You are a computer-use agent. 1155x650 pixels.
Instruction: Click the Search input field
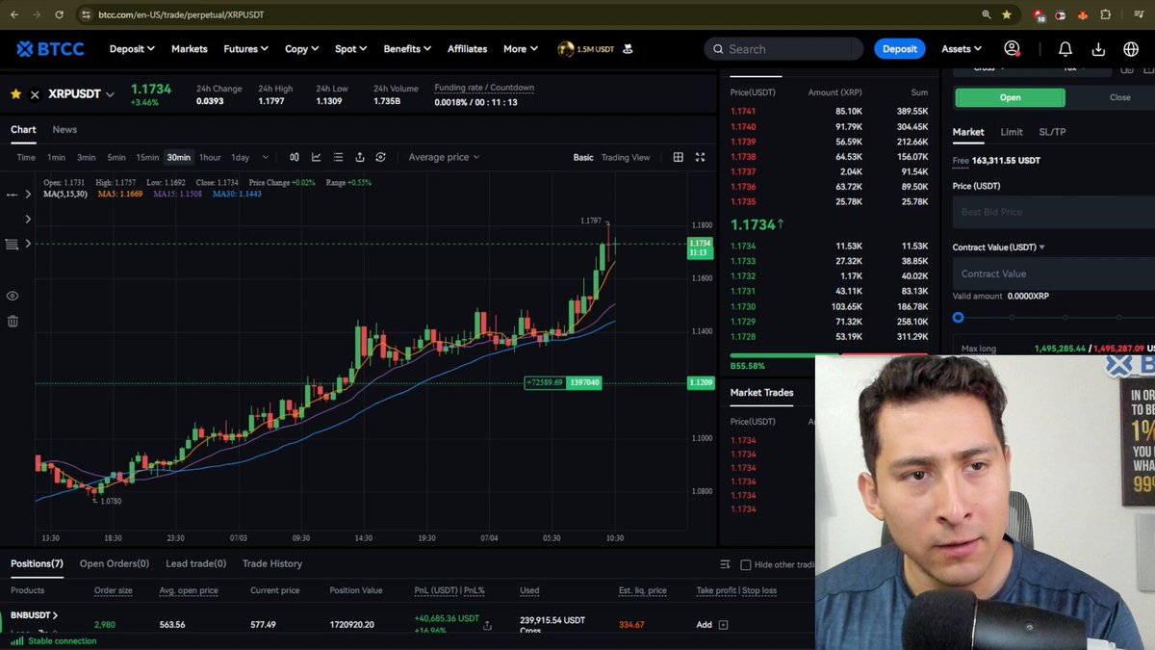pyautogui.click(x=784, y=49)
